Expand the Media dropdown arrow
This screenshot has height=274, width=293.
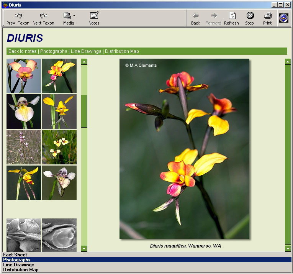[74, 16]
